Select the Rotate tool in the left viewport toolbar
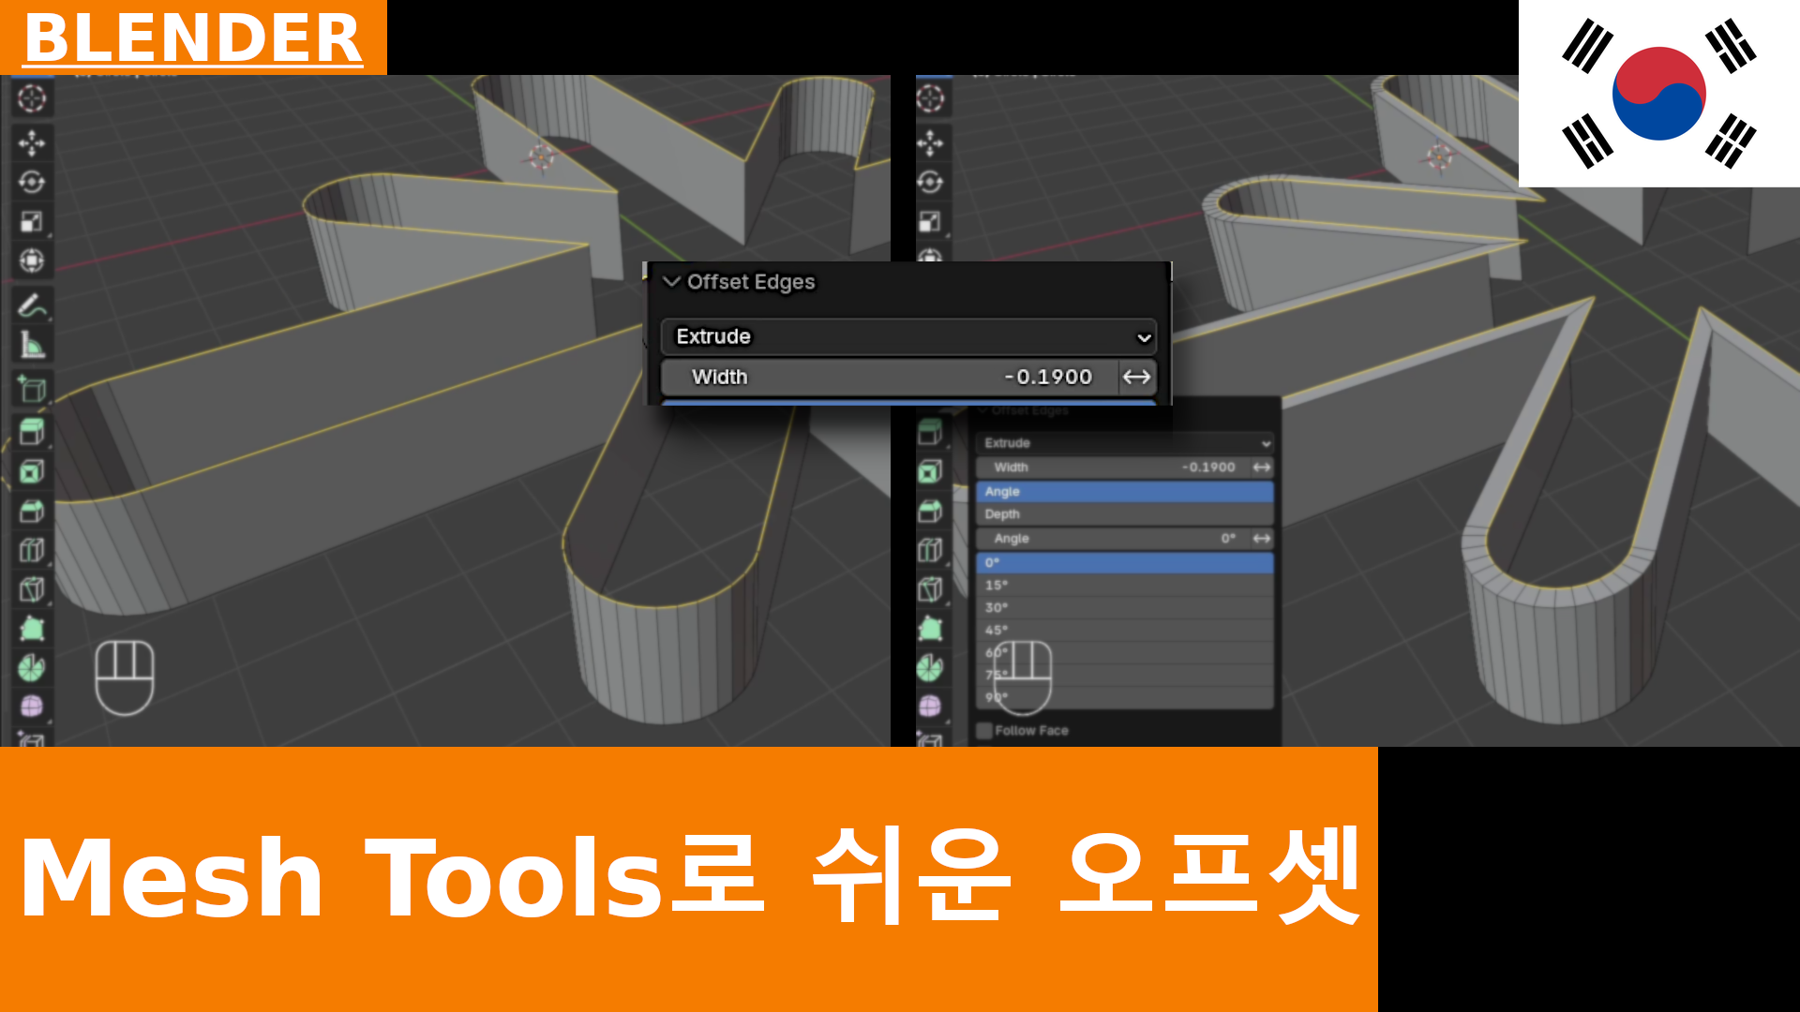Screen dimensions: 1800x1012 coord(32,182)
